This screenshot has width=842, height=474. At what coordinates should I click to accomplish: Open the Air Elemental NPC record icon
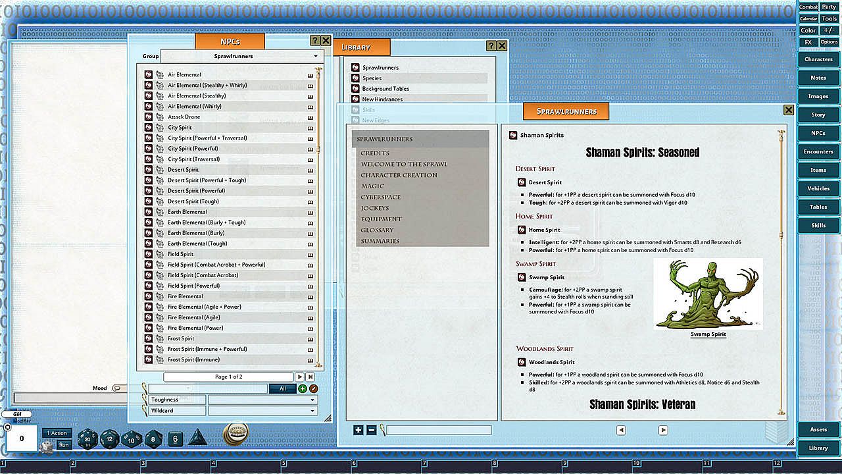coord(149,74)
